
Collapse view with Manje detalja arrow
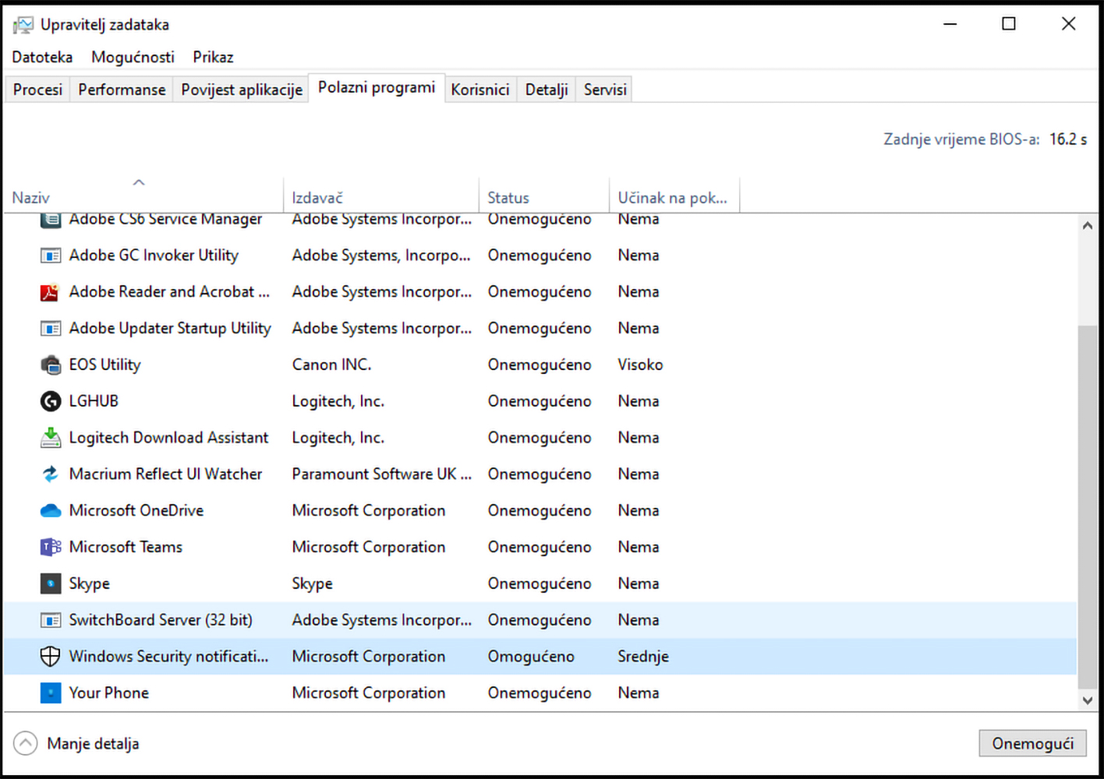(x=26, y=743)
